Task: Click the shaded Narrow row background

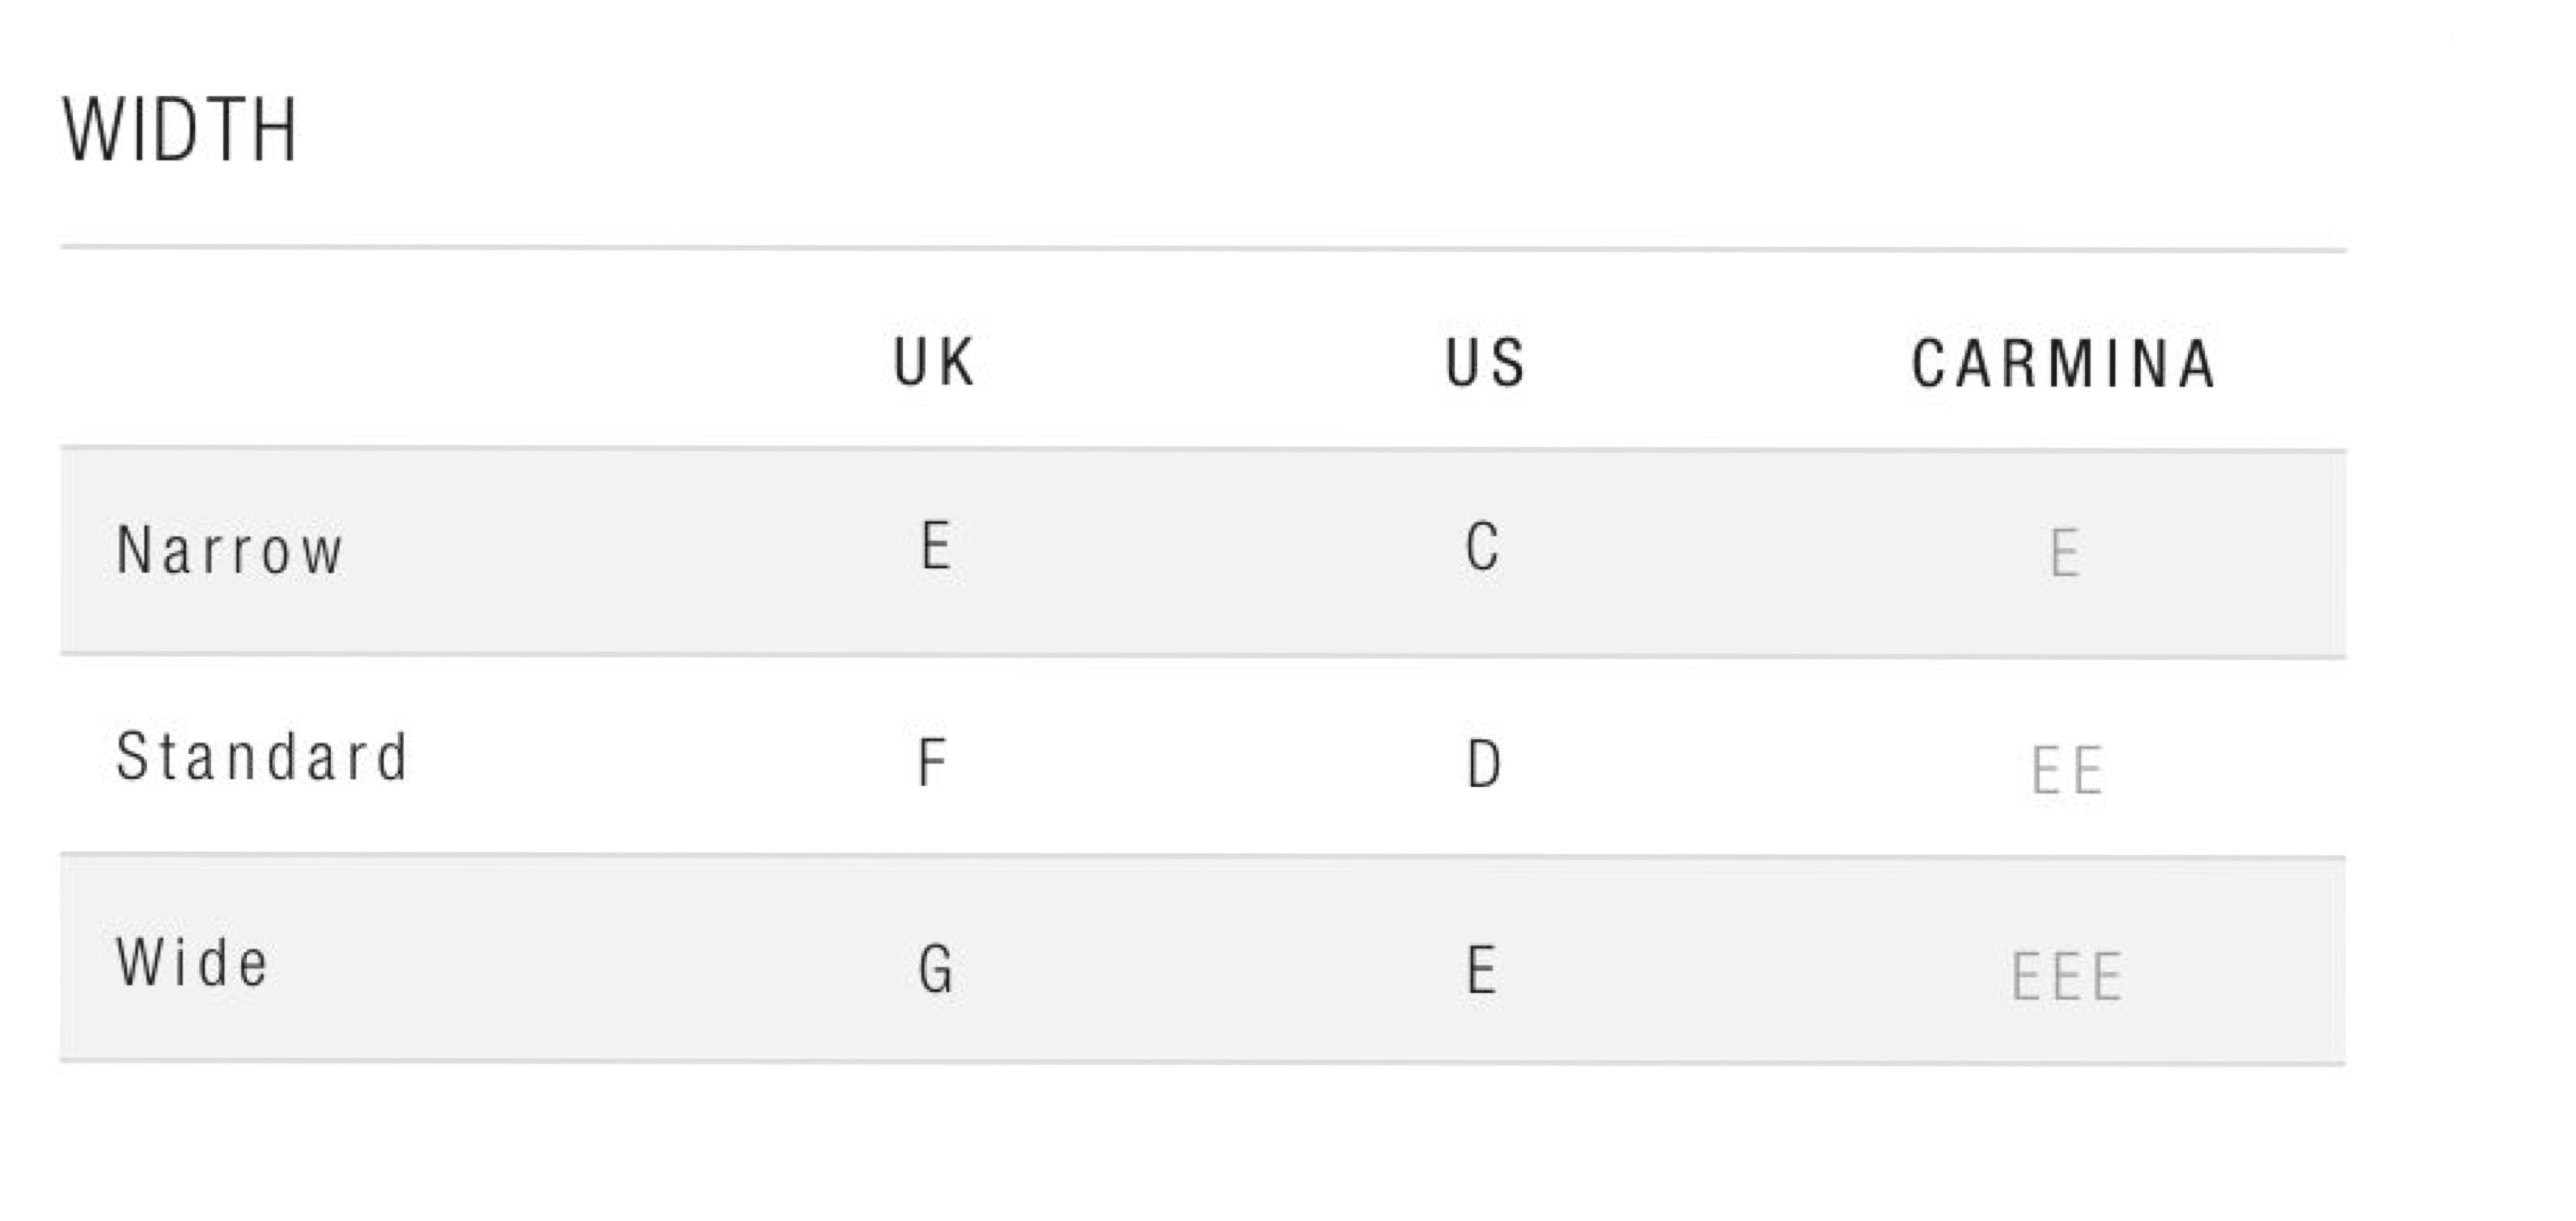Action: pyautogui.click(x=1203, y=553)
